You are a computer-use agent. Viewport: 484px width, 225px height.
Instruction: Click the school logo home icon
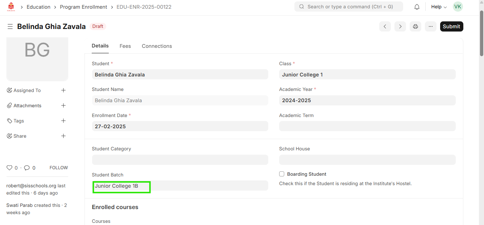(11, 7)
